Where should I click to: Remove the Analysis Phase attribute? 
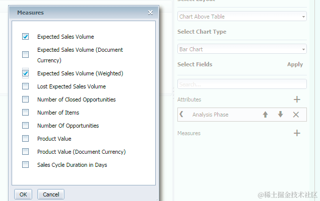[296, 115]
